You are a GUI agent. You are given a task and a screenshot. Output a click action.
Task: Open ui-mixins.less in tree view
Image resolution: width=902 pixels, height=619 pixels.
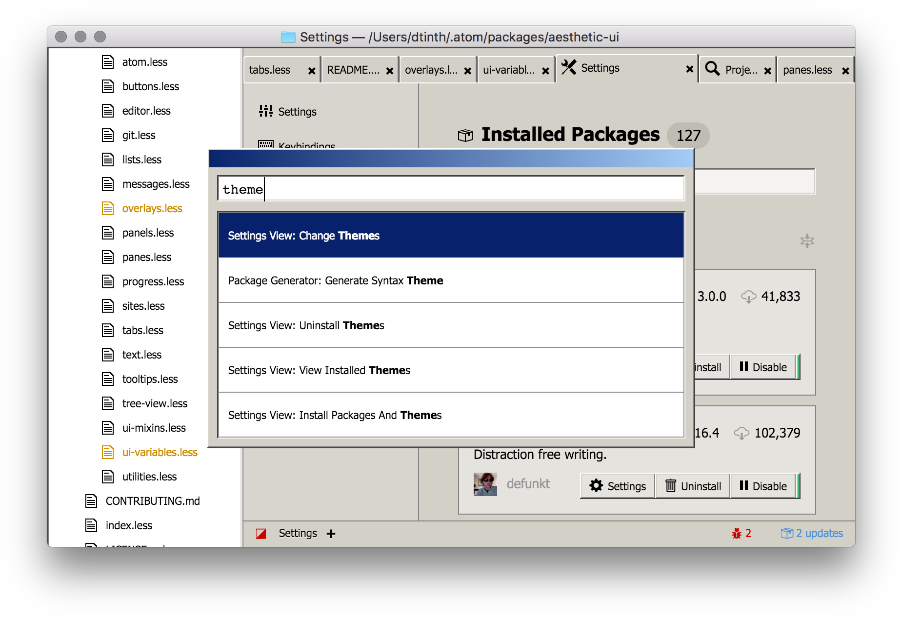[154, 428]
